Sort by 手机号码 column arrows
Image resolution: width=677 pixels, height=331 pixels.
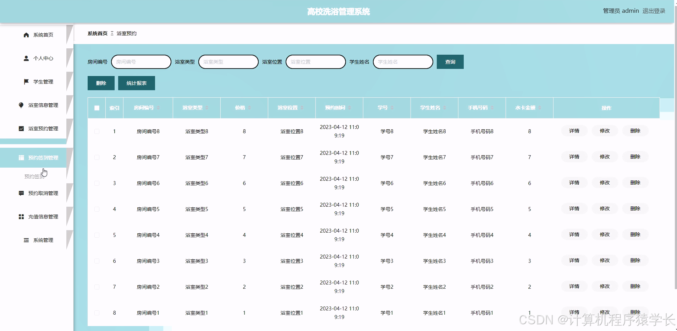click(x=492, y=108)
